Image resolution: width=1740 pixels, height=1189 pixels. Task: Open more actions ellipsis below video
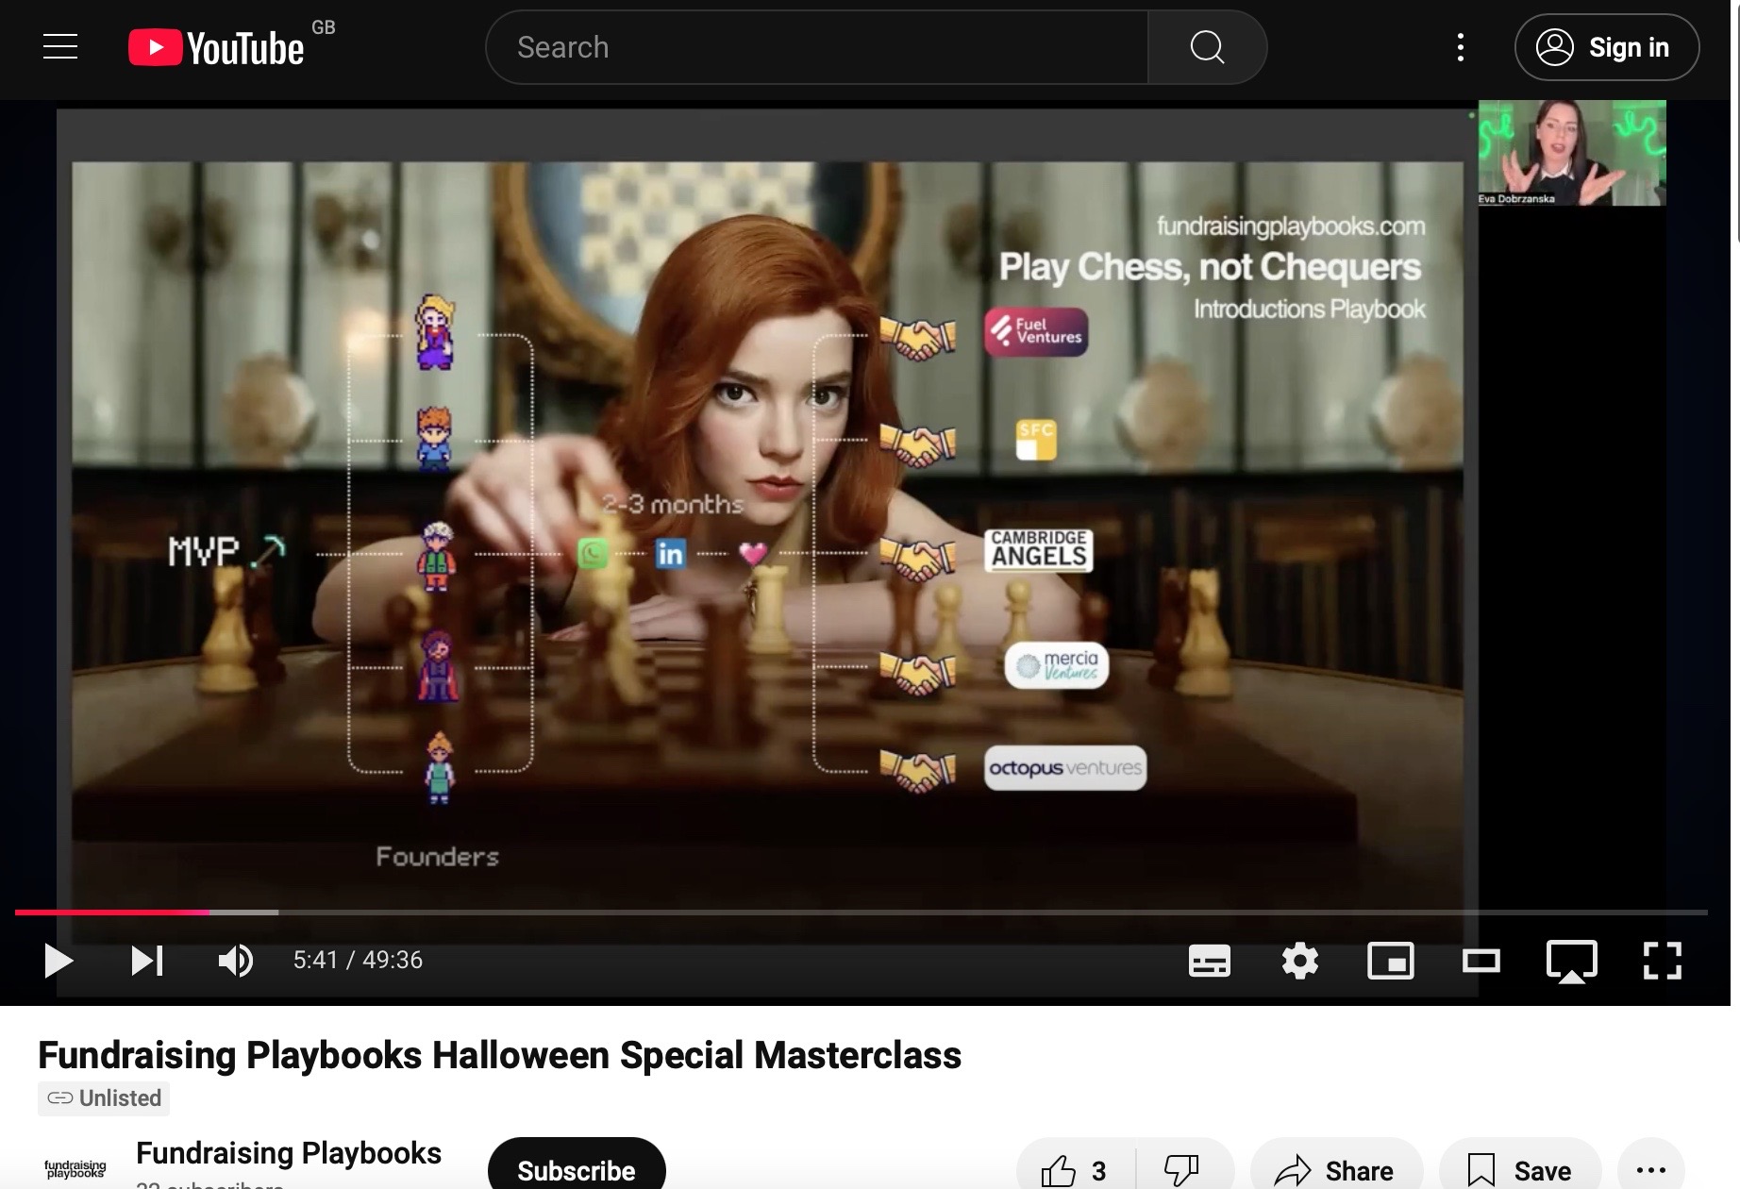click(1650, 1170)
